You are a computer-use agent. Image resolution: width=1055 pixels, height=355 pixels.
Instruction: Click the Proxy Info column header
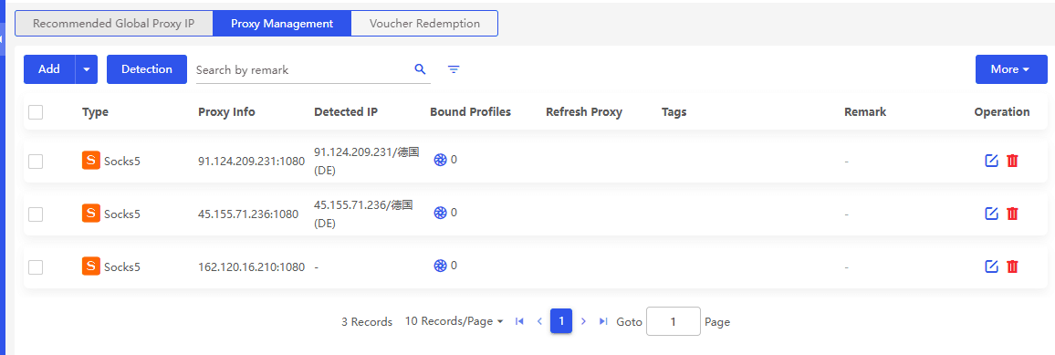pyautogui.click(x=226, y=112)
